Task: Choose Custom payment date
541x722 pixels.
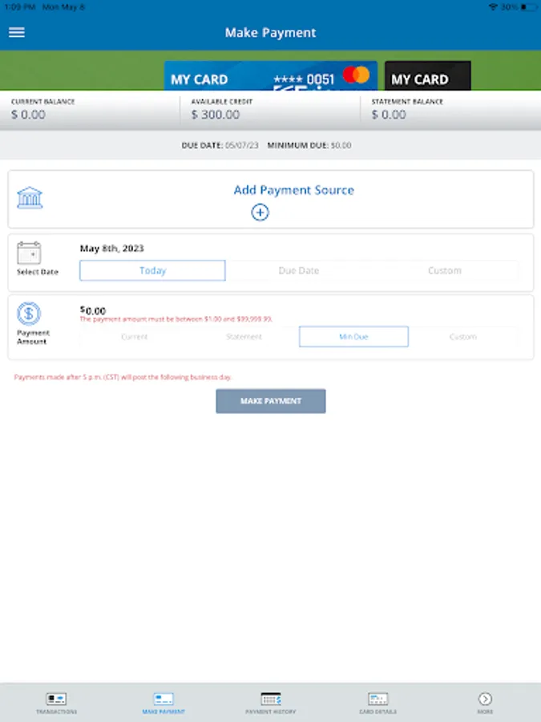Action: point(444,270)
